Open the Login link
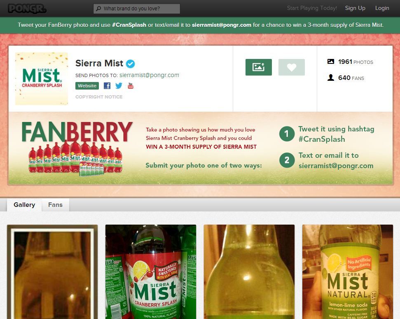The image size is (400, 319). (x=382, y=8)
